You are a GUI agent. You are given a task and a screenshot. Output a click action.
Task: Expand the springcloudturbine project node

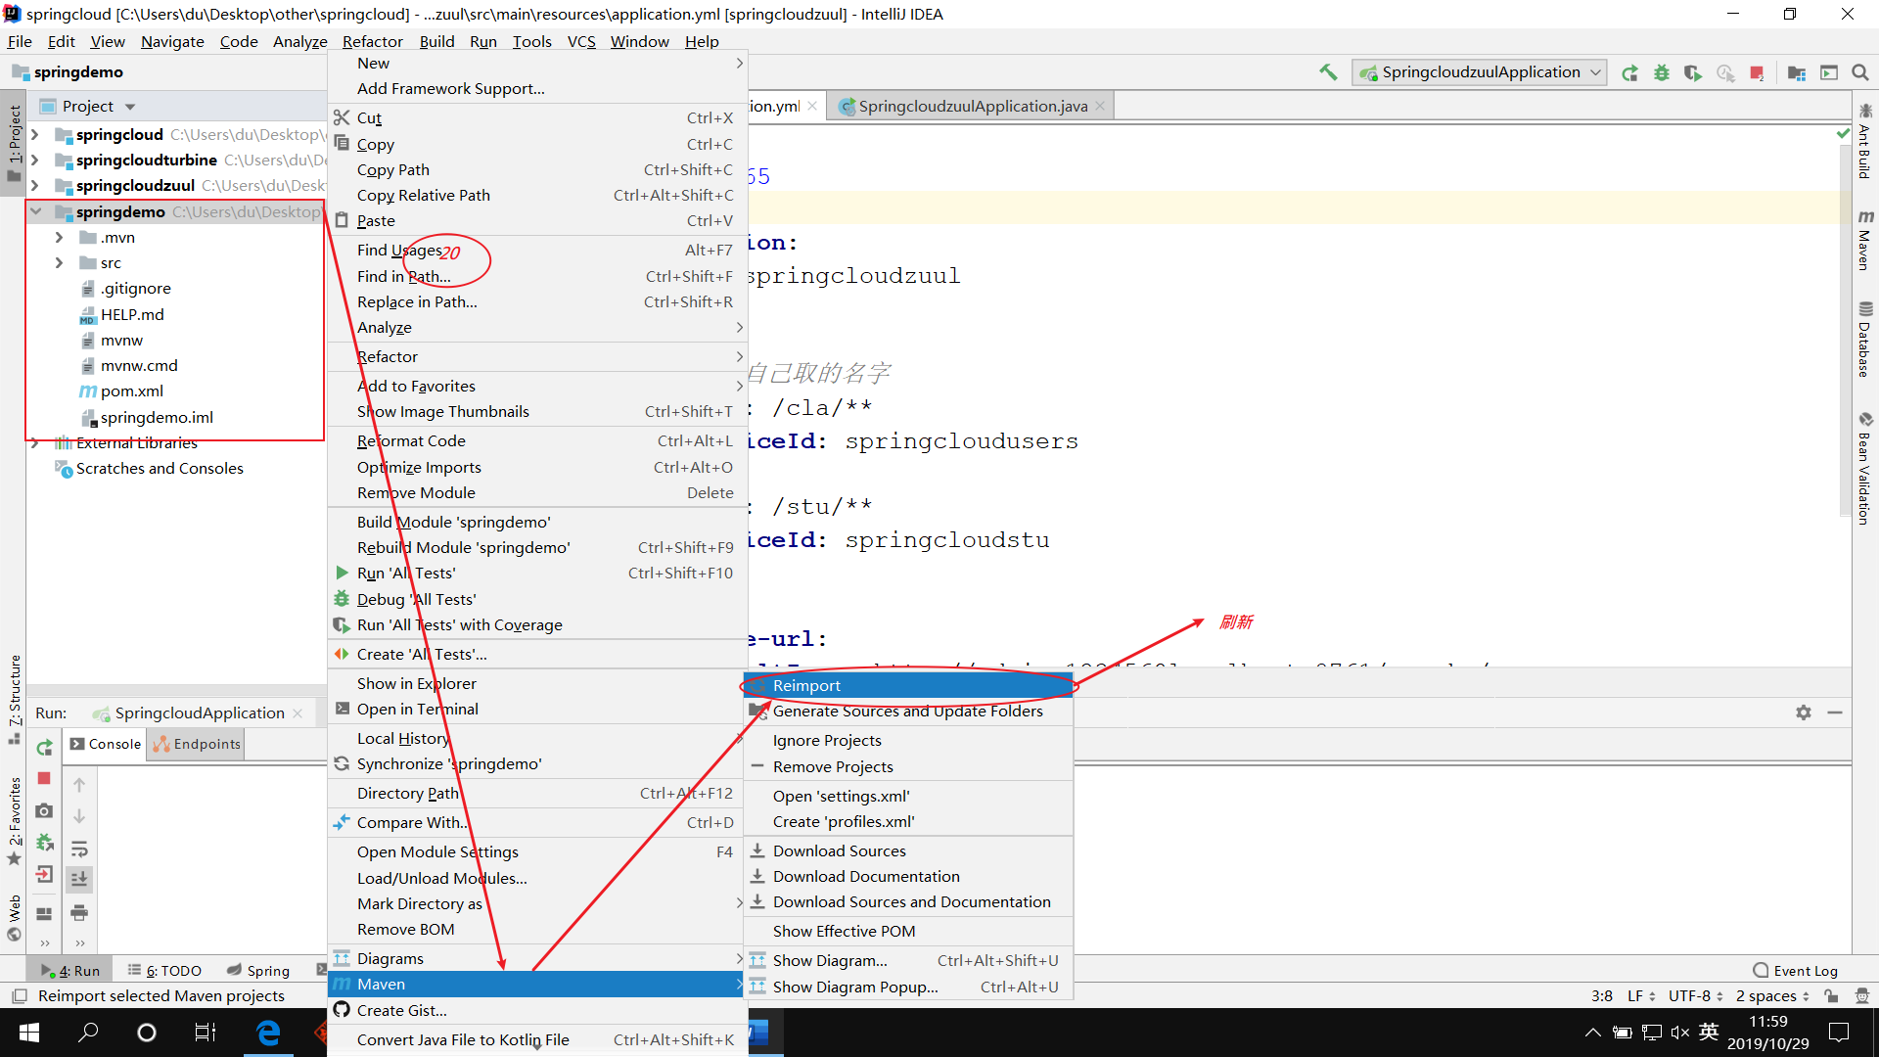(35, 160)
